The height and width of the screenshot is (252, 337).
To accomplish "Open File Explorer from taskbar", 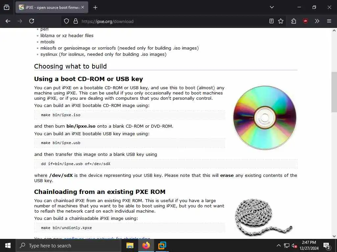I will tap(130, 245).
